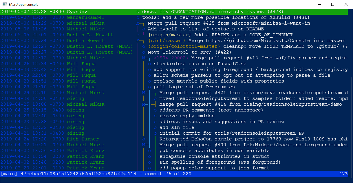Viewport: 353px width, 183px height.
Task: Click author 'Will Fuqua' on 2019-04-26 row
Action: pyautogui.click(x=81, y=64)
